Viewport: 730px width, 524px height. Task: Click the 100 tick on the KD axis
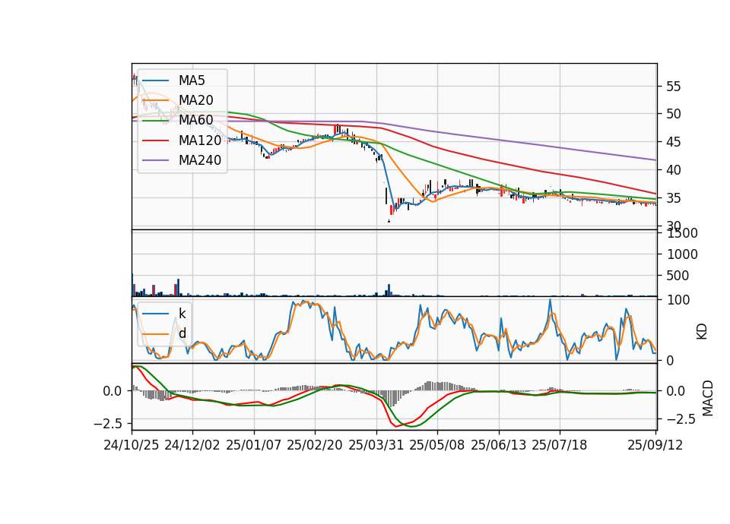pyautogui.click(x=678, y=300)
